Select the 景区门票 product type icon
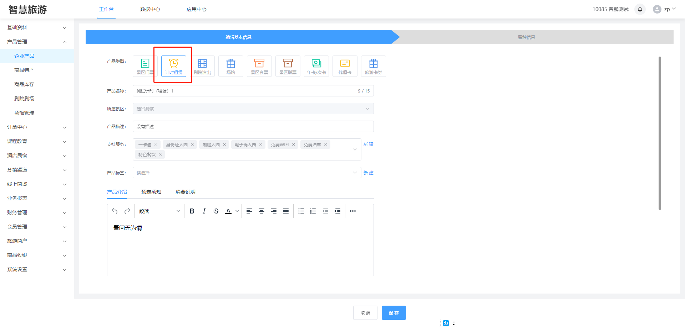This screenshot has height=327, width=685. (145, 66)
